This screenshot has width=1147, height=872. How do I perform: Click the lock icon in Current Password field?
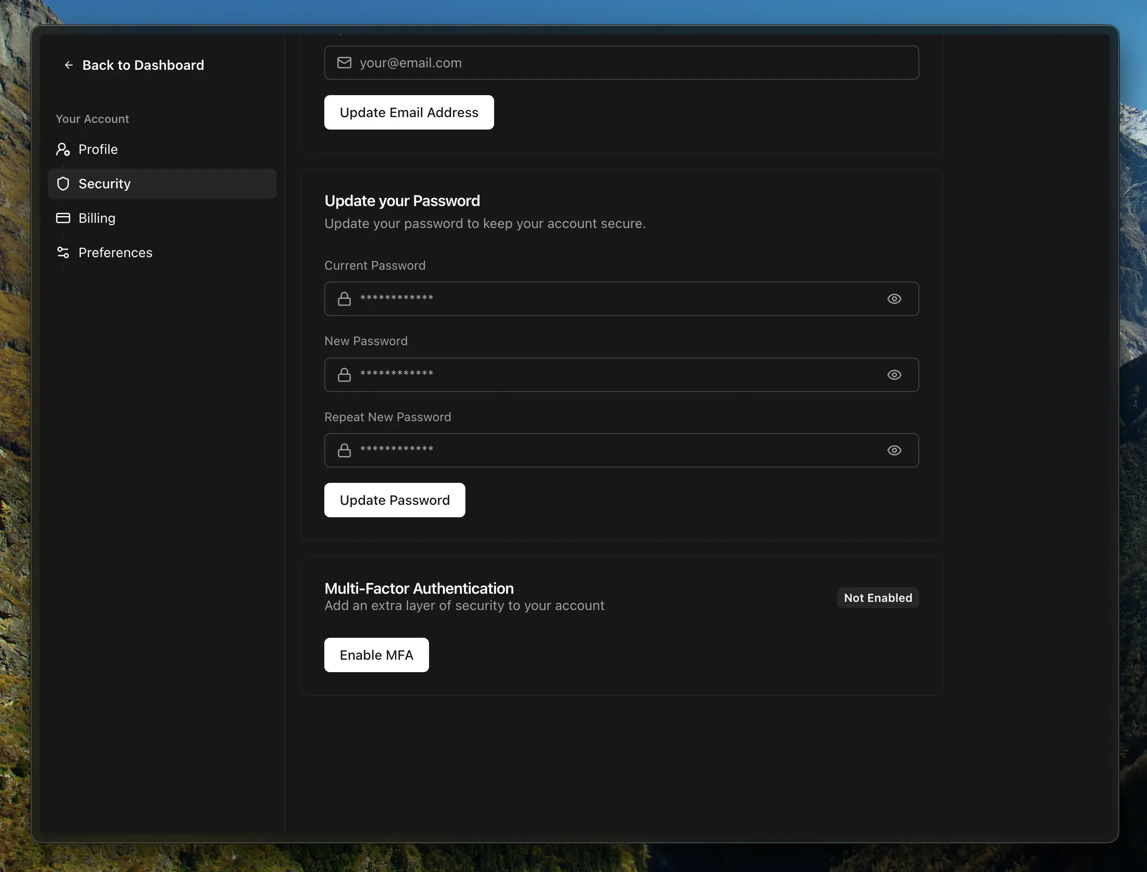point(344,298)
